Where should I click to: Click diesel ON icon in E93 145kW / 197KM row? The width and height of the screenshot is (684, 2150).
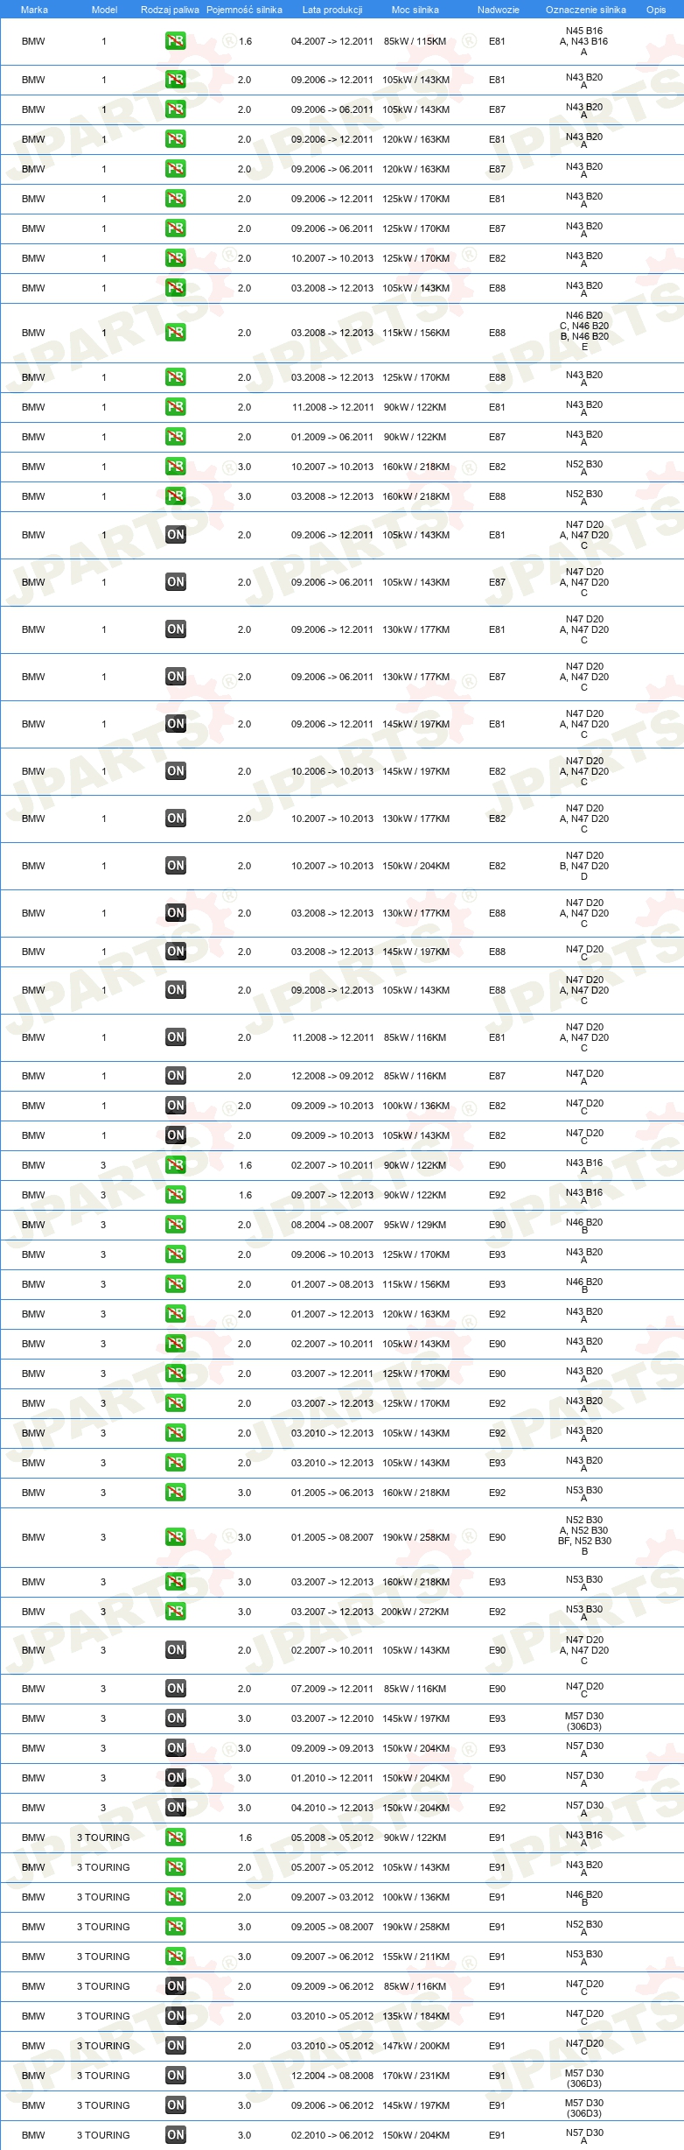tap(176, 1718)
